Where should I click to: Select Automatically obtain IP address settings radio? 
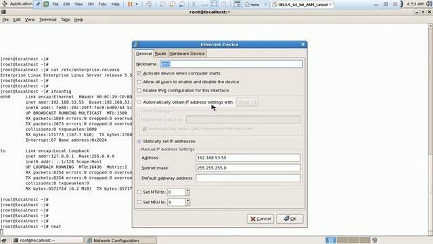click(x=139, y=102)
